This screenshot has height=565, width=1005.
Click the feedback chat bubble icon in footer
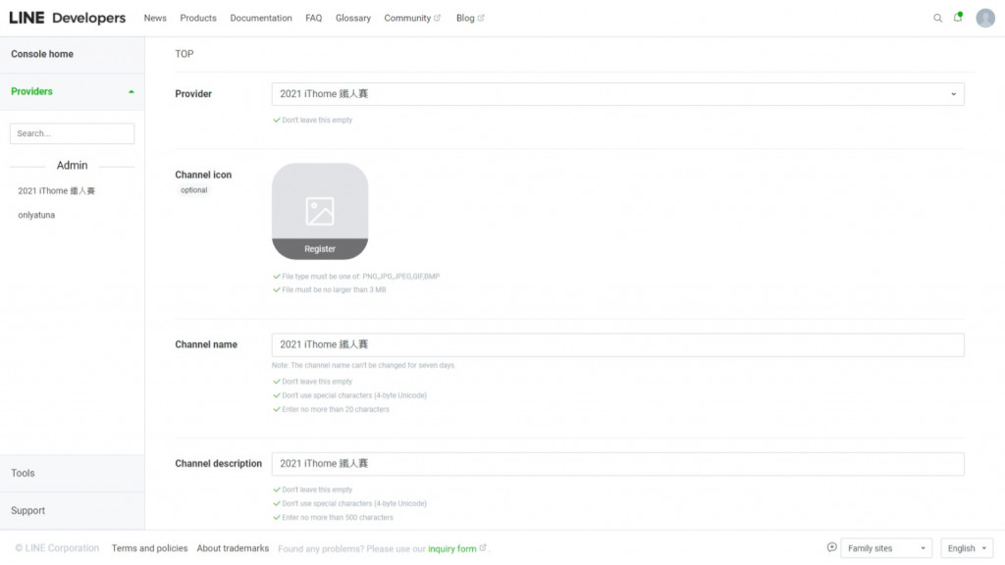pos(831,547)
